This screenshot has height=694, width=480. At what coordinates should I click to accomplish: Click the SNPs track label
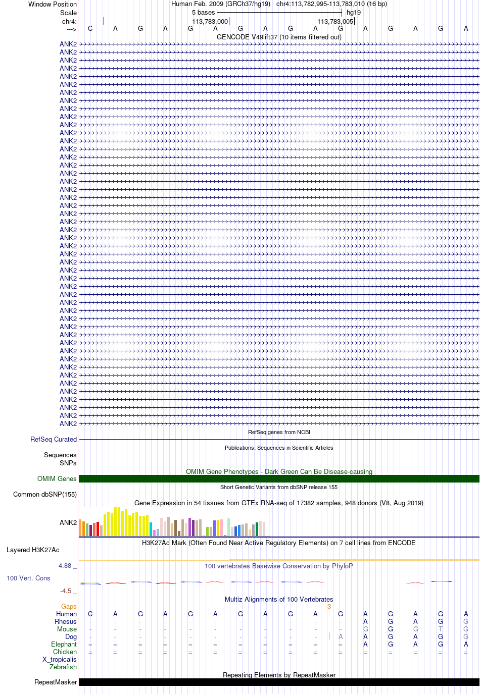68,463
